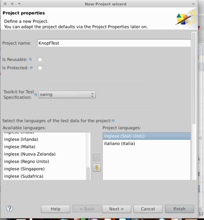This screenshot has width=204, height=220.
Task: Click the disabled add language arrow icon
Action: 96,158
